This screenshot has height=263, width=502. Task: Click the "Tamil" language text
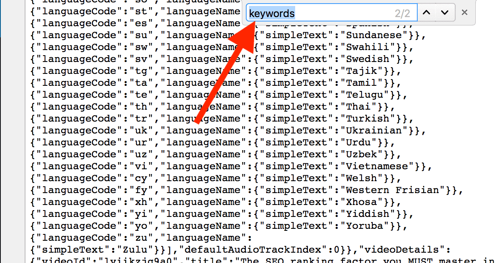tap(361, 83)
